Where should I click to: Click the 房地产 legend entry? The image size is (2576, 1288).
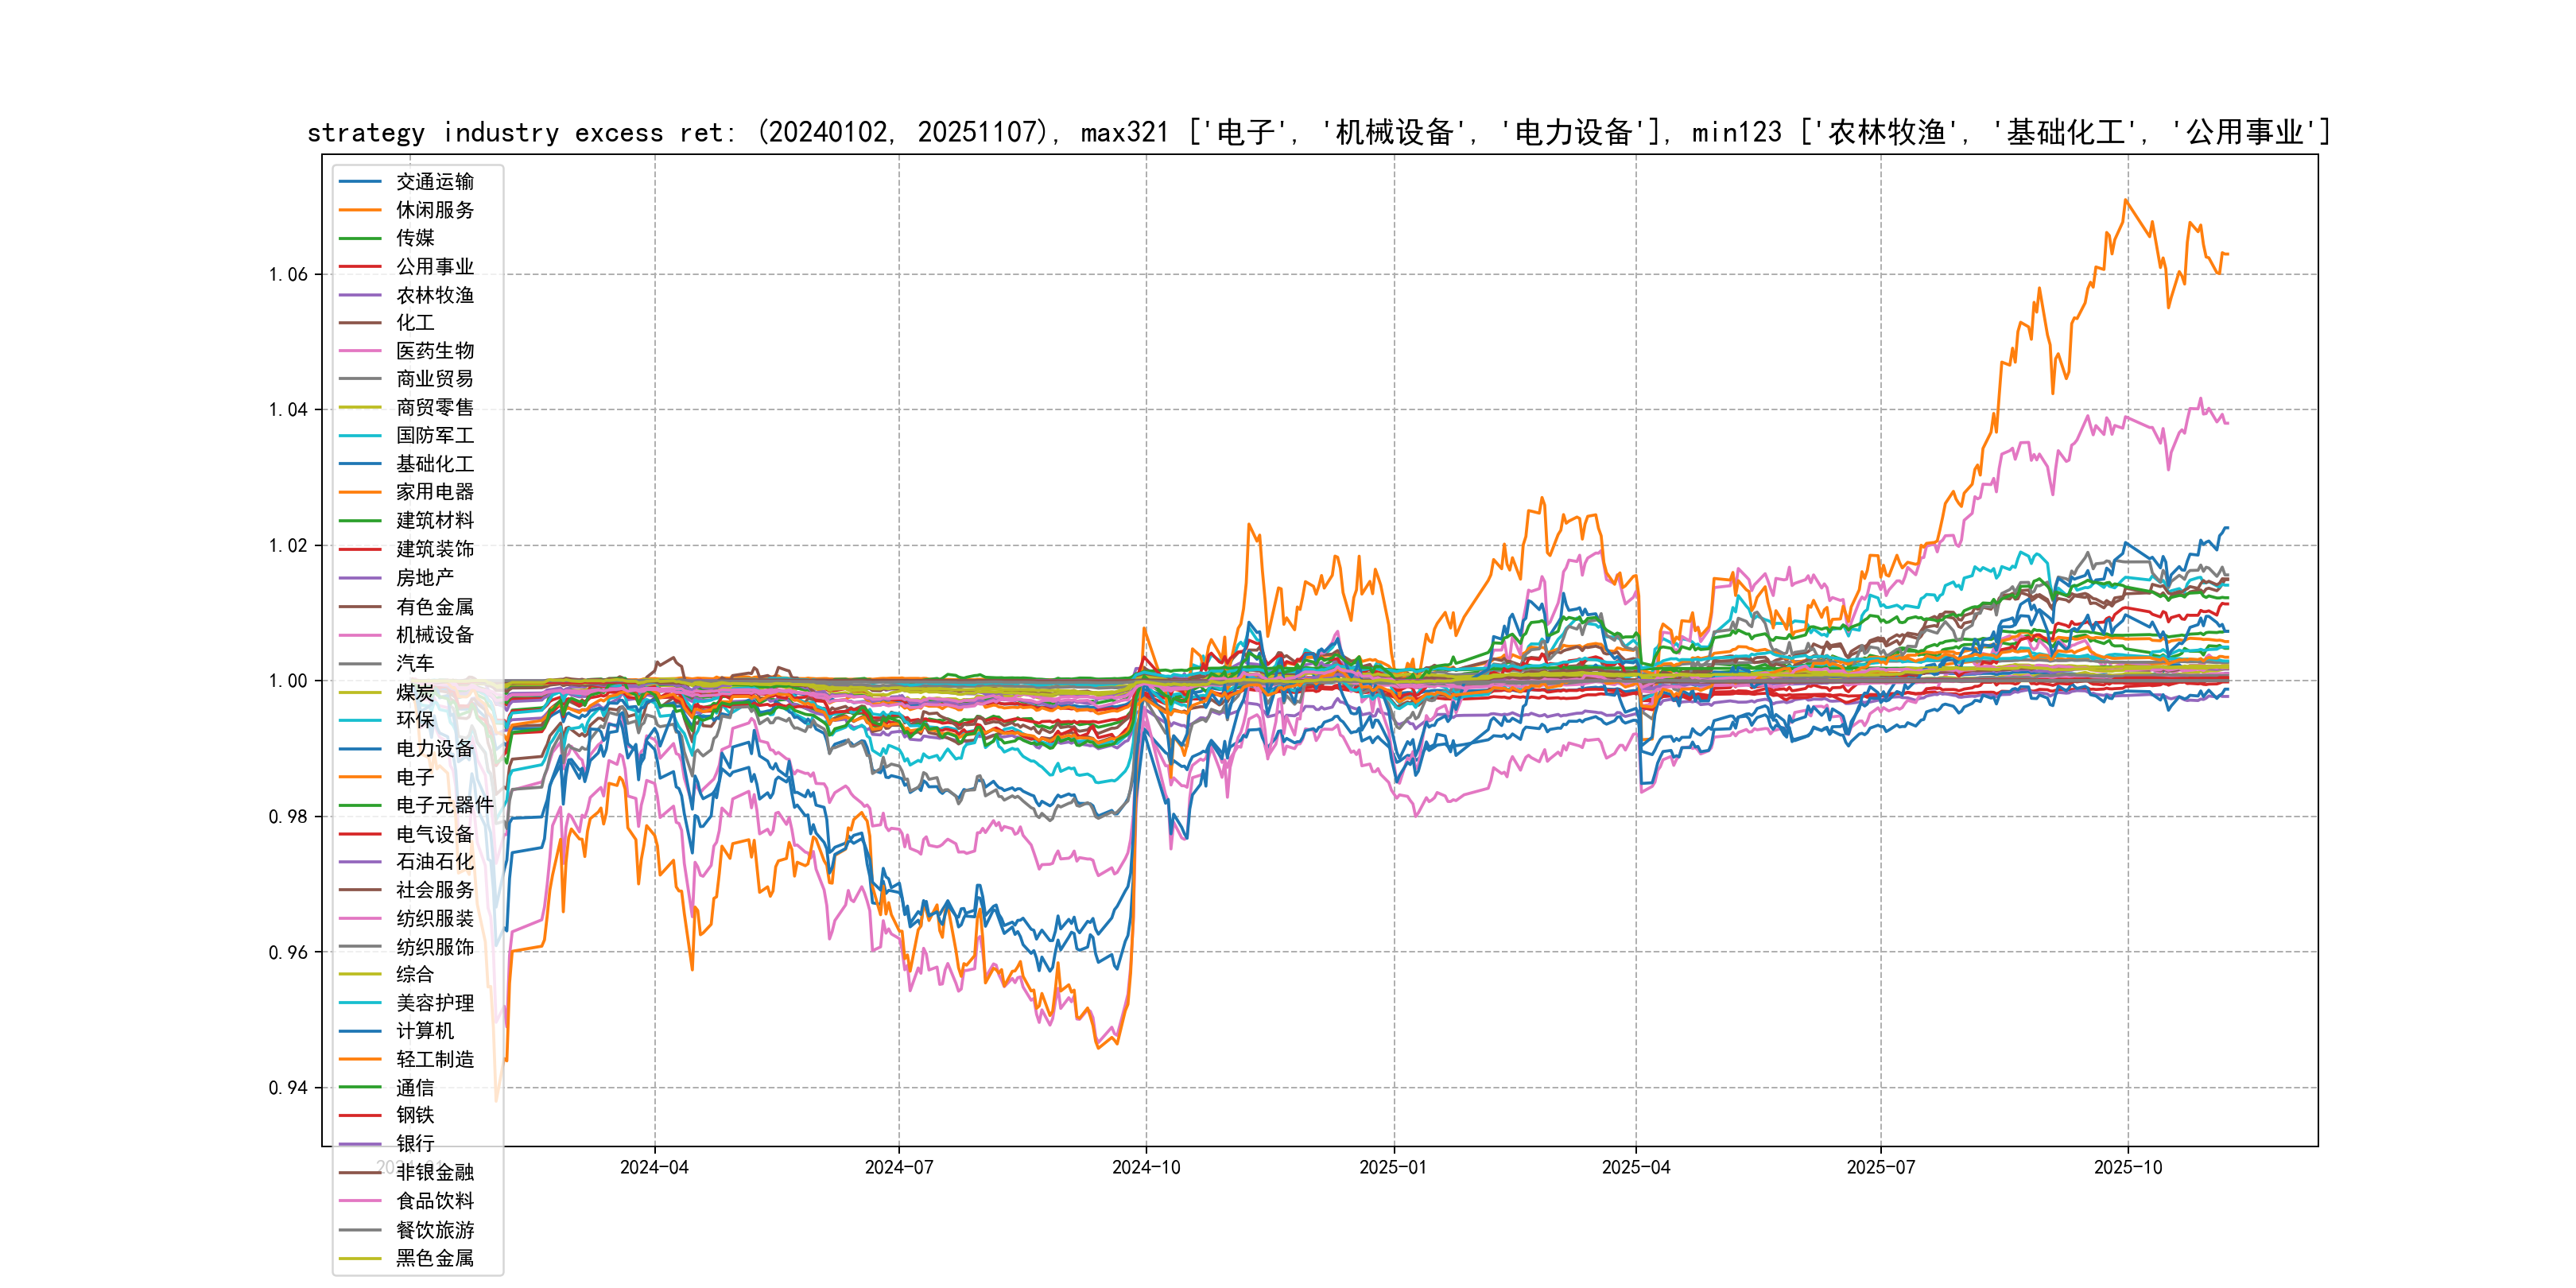pos(424,578)
